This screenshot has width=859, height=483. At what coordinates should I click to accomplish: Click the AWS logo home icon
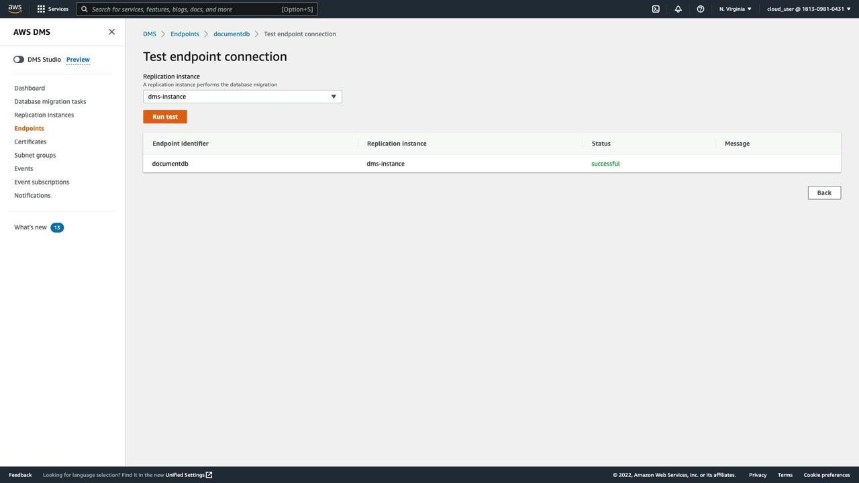click(15, 9)
